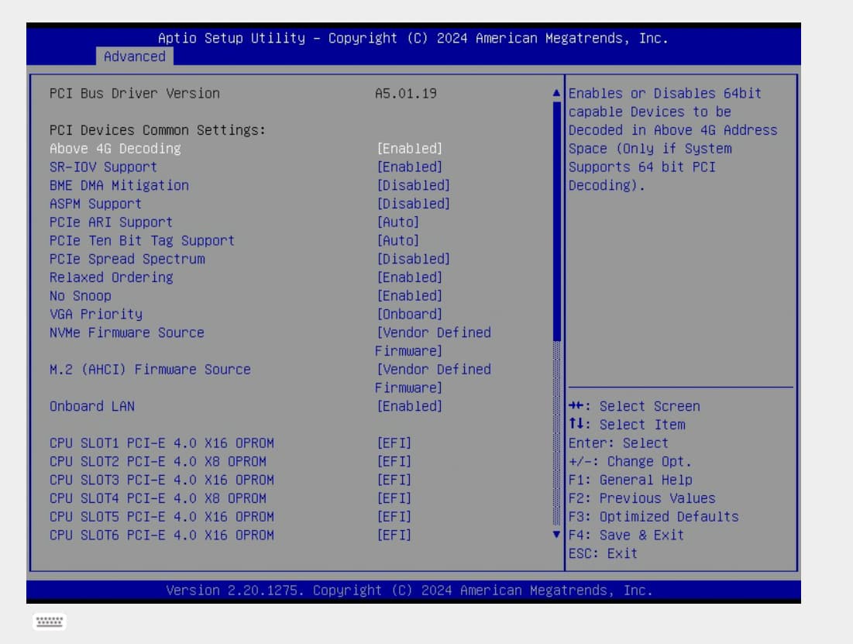The height and width of the screenshot is (644, 853).
Task: Click the virtual keyboard icon
Action: click(x=50, y=622)
